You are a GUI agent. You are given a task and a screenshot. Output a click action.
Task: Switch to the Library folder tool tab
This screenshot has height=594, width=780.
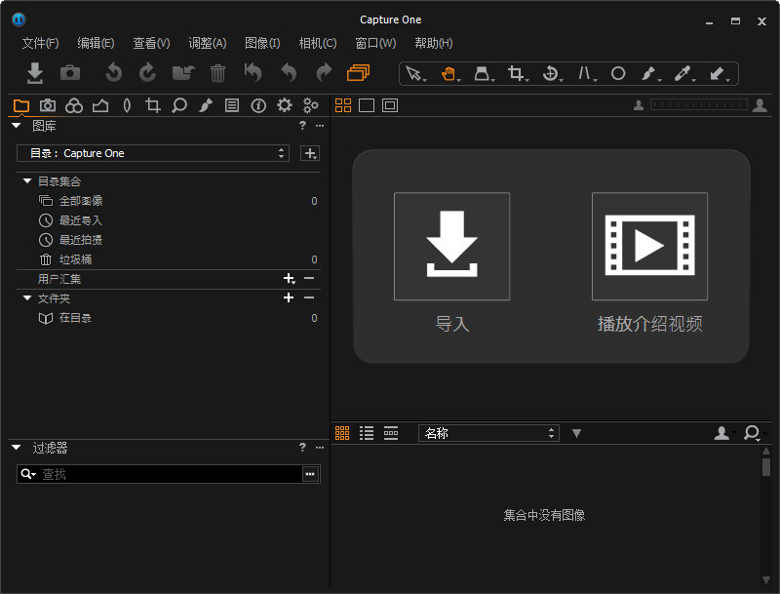[21, 105]
